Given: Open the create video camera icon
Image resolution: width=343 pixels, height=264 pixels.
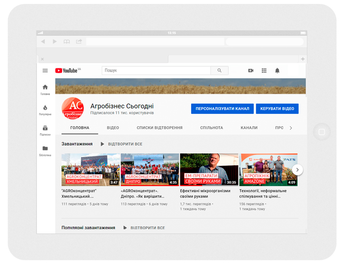Looking at the screenshot, I should pyautogui.click(x=251, y=70).
